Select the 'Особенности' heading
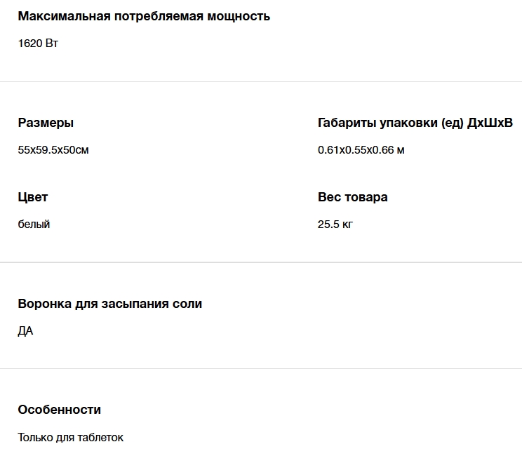The width and height of the screenshot is (522, 456). tap(59, 410)
